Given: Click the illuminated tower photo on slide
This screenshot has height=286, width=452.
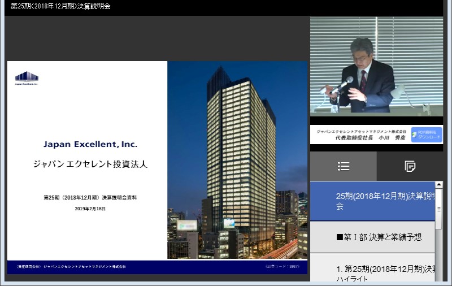Looking at the screenshot, I should [237, 160].
